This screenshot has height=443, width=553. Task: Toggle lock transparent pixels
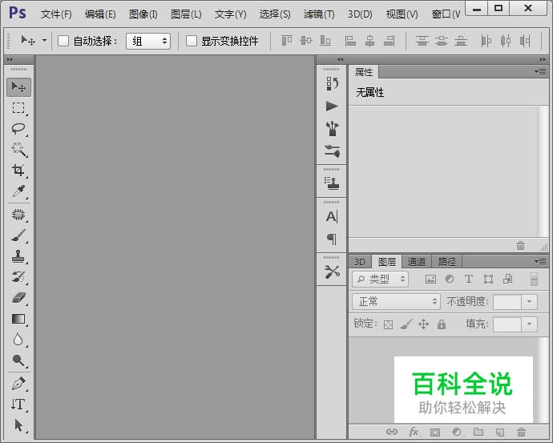tap(388, 324)
